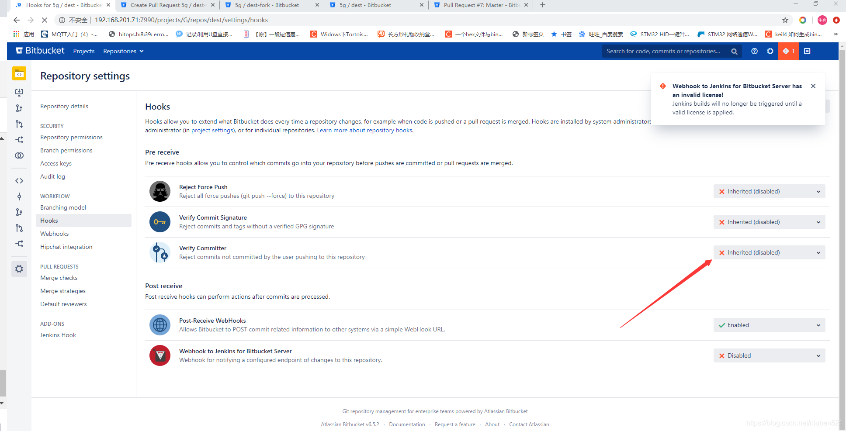
Task: Open the Bitbucket administration gear icon
Action: point(770,51)
